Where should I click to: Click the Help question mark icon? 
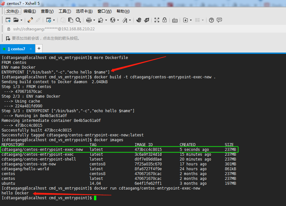[211, 20]
